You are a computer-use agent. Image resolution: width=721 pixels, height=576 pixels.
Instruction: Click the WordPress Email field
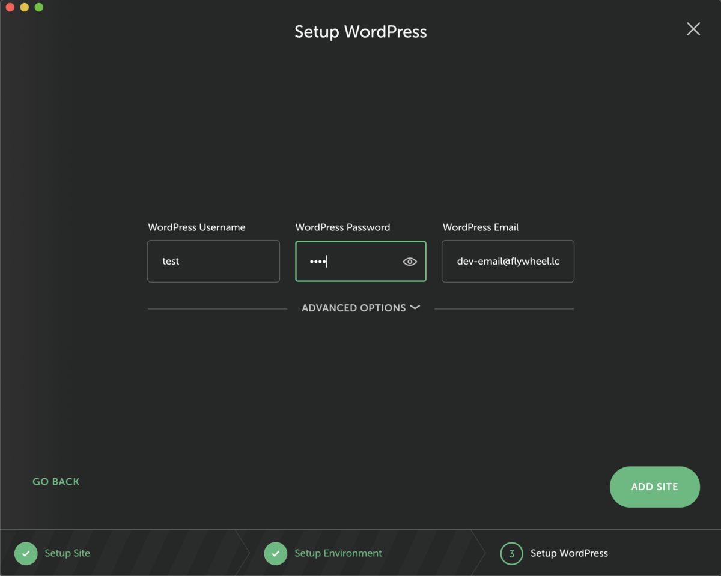[x=508, y=261]
